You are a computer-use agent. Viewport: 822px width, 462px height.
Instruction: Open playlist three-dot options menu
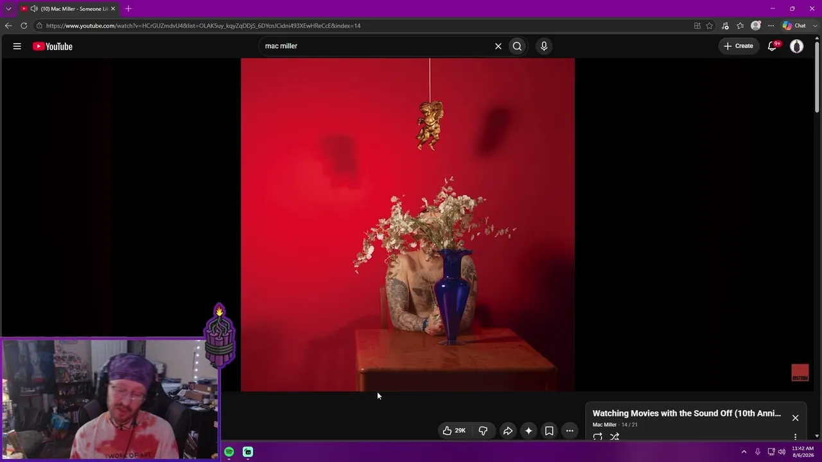coord(795,437)
